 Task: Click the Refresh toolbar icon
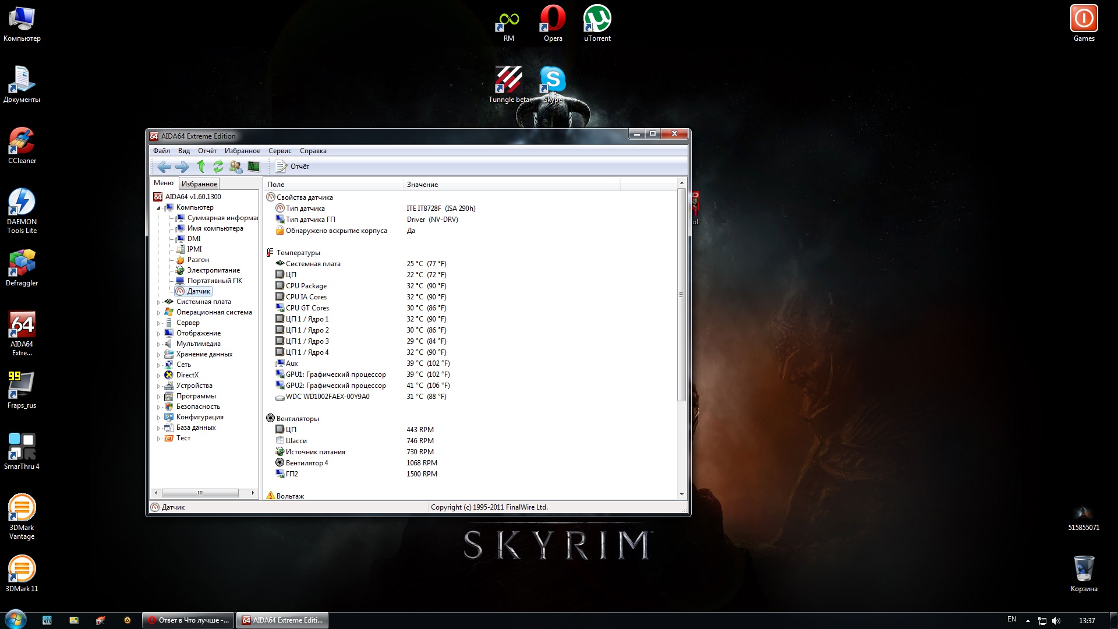(218, 167)
